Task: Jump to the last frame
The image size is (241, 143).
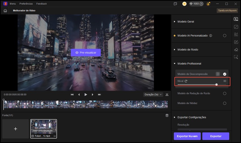Action: click(x=100, y=95)
